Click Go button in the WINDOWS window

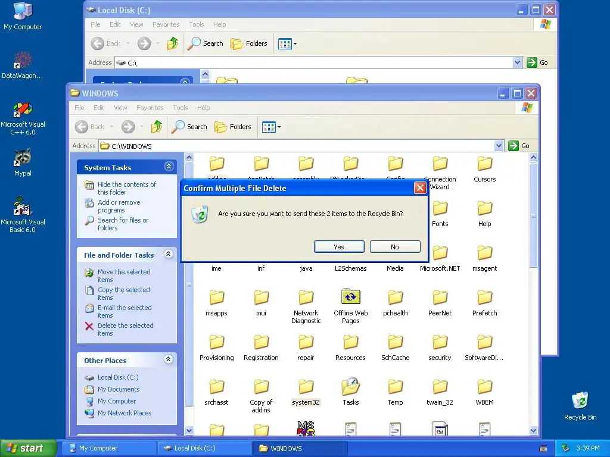[519, 146]
